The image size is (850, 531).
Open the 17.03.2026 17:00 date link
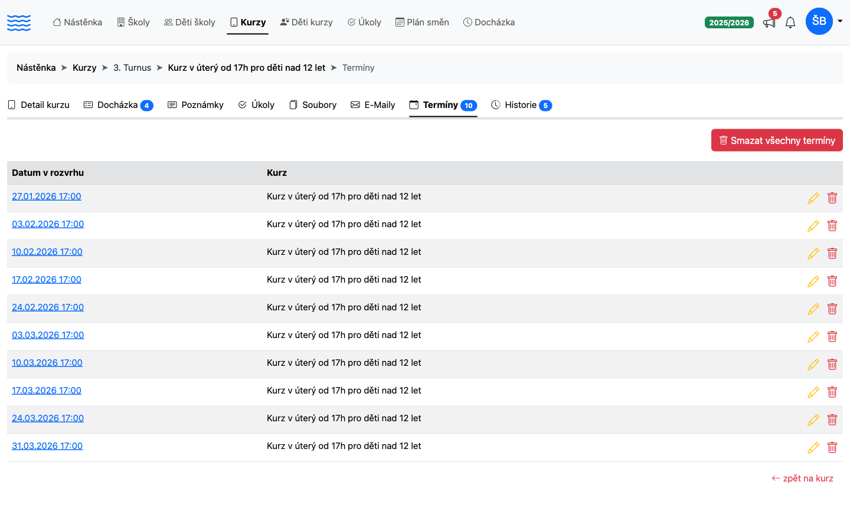[x=47, y=391]
